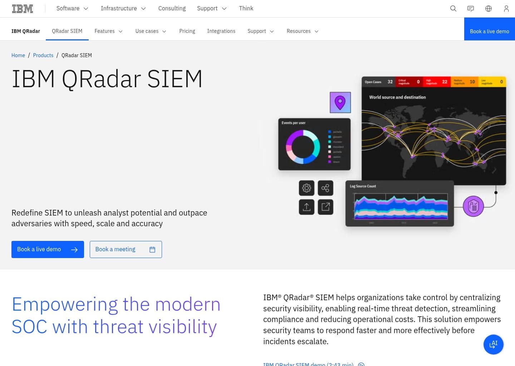Click the calendar icon in Book a meeting
The height and width of the screenshot is (366, 515).
[152, 249]
